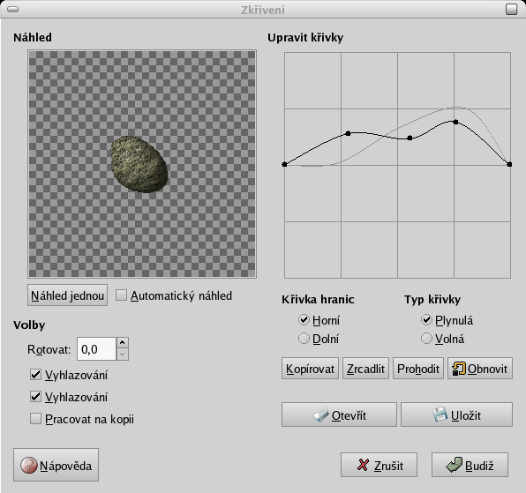Click the Náhled jednou button

click(67, 295)
